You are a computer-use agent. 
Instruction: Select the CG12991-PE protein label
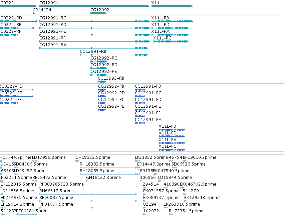[148, 106]
